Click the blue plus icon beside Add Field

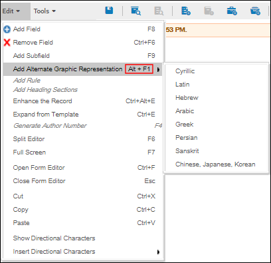[7, 29]
